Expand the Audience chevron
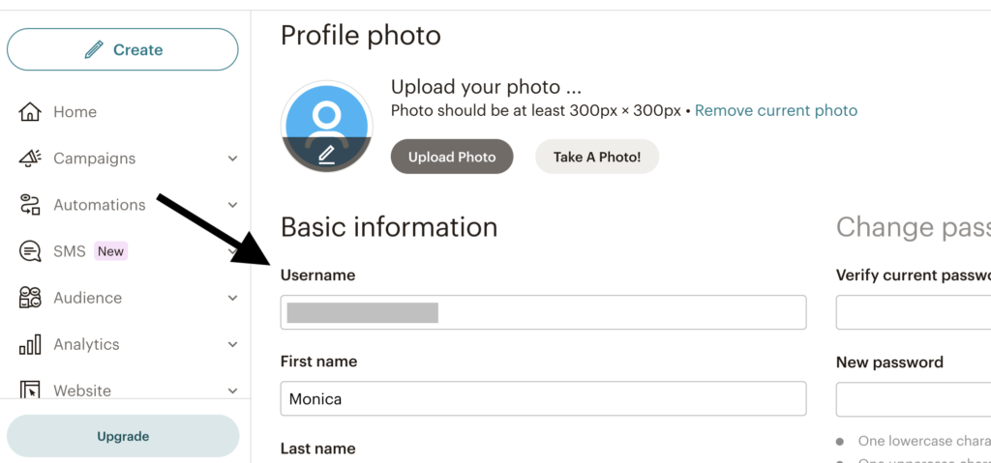This screenshot has width=991, height=463. (x=232, y=298)
